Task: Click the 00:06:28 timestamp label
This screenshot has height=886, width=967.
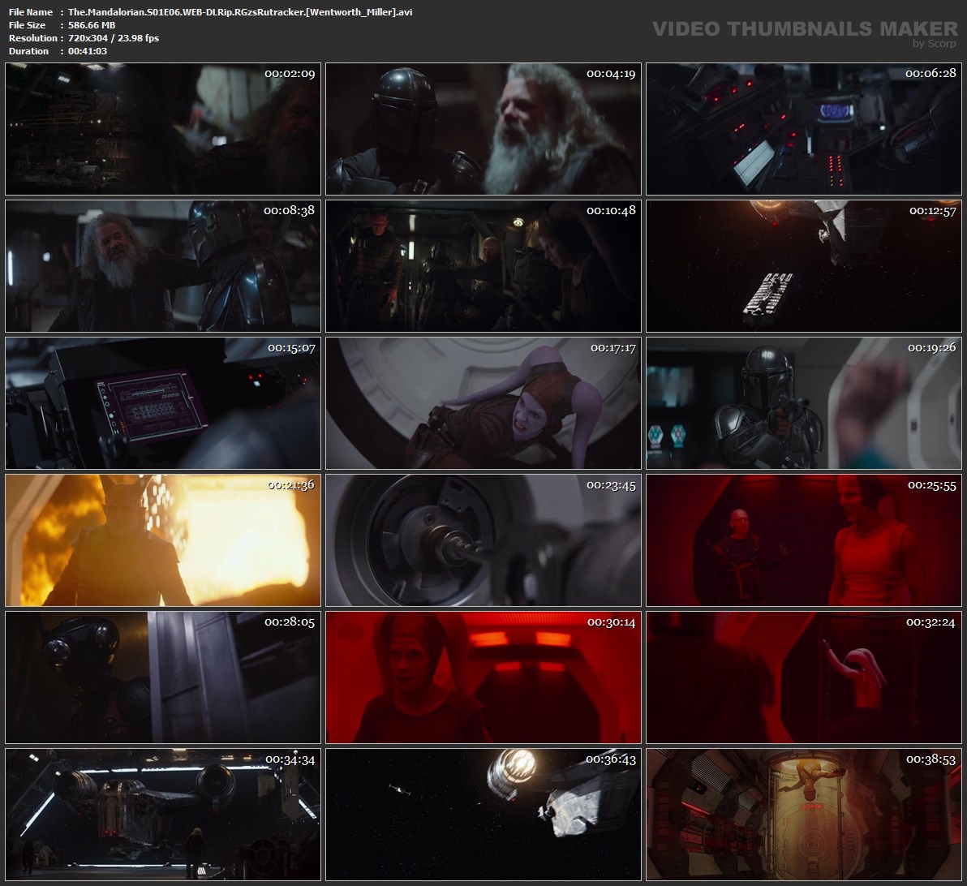Action: [930, 74]
